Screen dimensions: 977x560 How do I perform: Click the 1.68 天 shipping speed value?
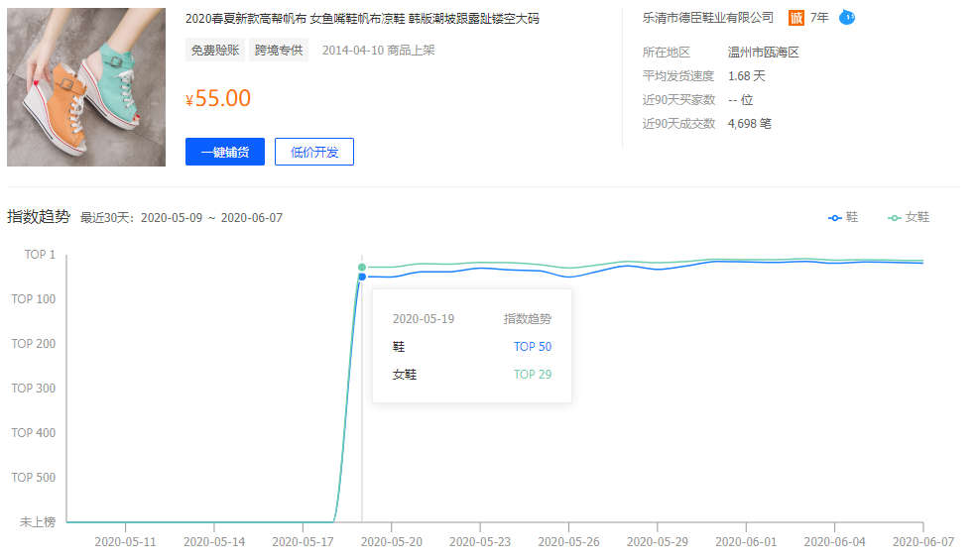tap(747, 76)
